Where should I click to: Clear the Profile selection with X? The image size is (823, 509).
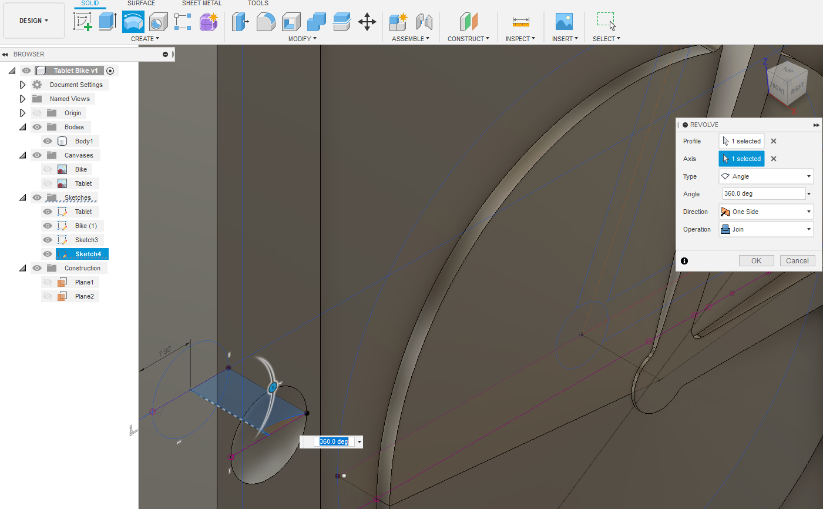[x=774, y=141]
